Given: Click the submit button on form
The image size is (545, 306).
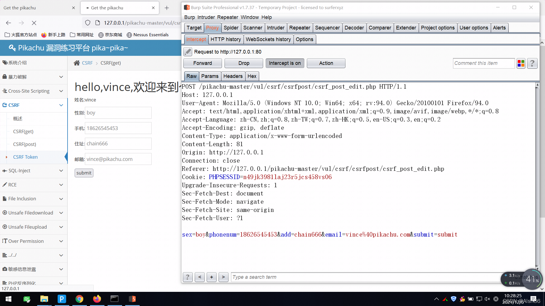Looking at the screenshot, I should click(84, 173).
